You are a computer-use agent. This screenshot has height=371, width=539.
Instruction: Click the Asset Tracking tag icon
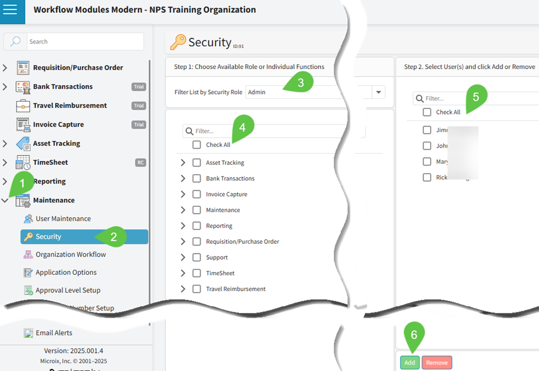[x=23, y=144]
